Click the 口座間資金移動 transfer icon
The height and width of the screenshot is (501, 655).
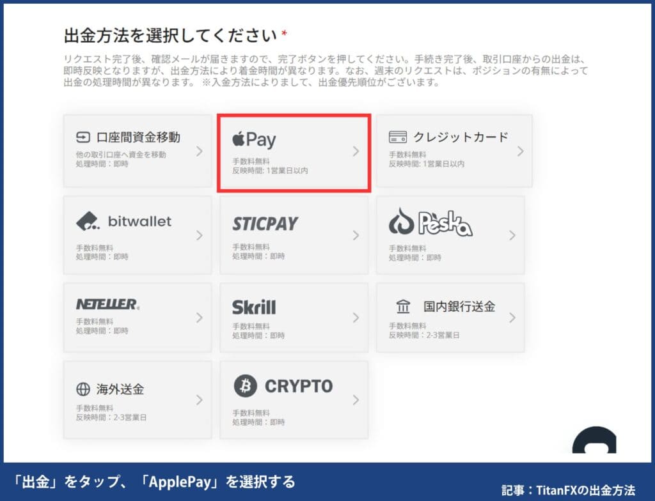[x=83, y=137]
